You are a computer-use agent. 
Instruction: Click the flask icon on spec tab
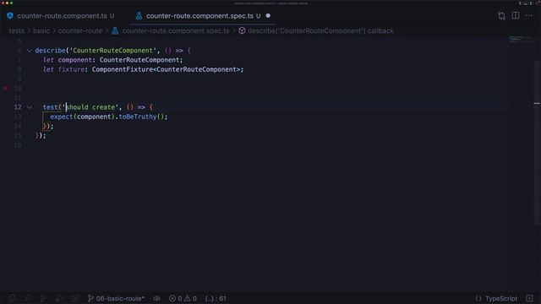139,16
